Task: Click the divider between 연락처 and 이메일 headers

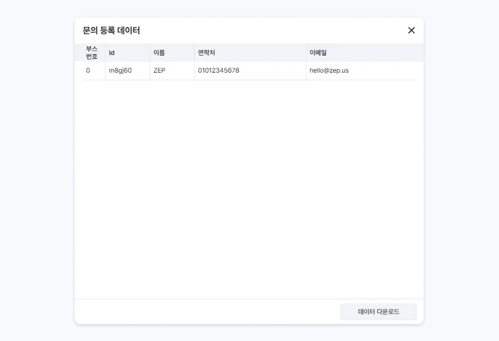Action: click(x=306, y=53)
